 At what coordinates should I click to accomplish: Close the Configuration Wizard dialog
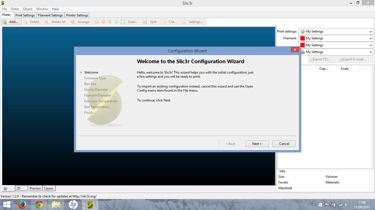coord(295,50)
